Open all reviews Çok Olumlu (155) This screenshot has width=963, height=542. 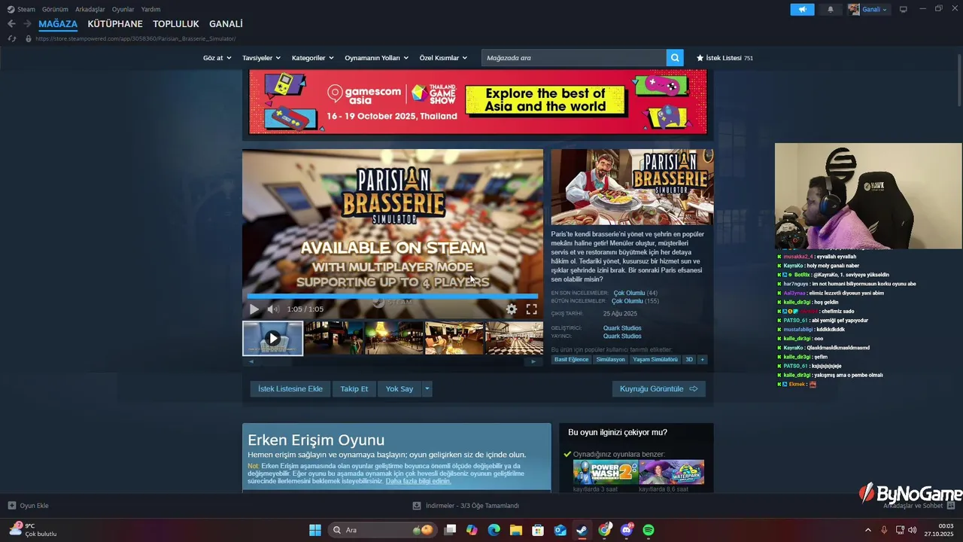point(636,301)
